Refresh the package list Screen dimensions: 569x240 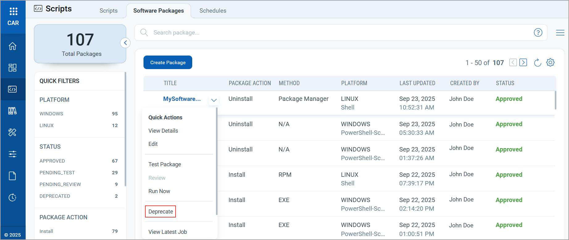tap(537, 63)
